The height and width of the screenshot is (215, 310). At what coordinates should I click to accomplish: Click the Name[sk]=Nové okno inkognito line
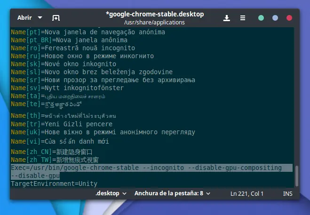64,64
